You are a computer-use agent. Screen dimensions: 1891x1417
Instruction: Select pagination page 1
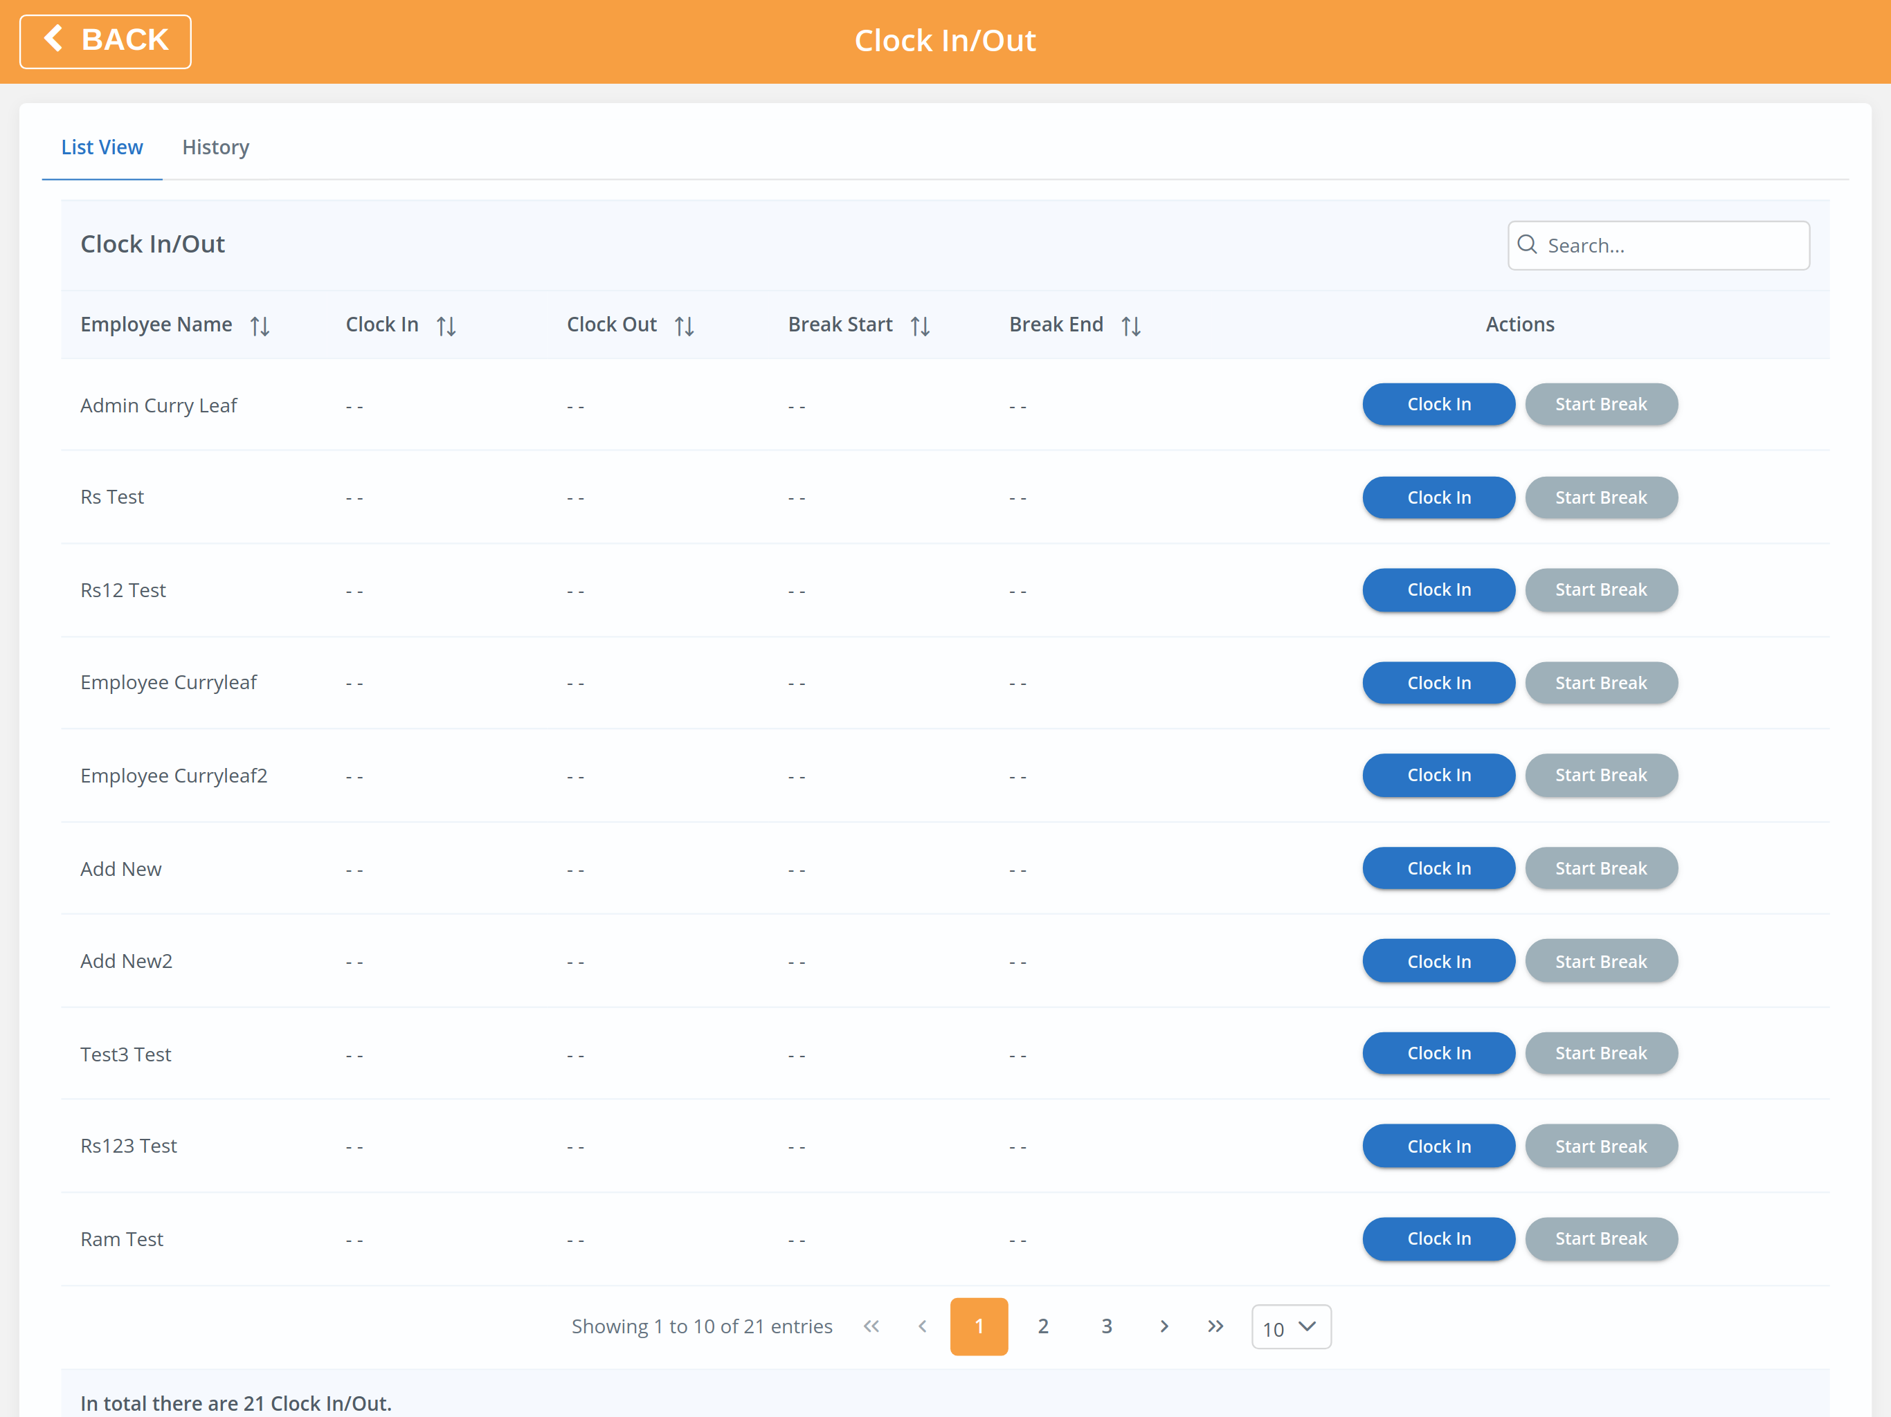point(979,1326)
